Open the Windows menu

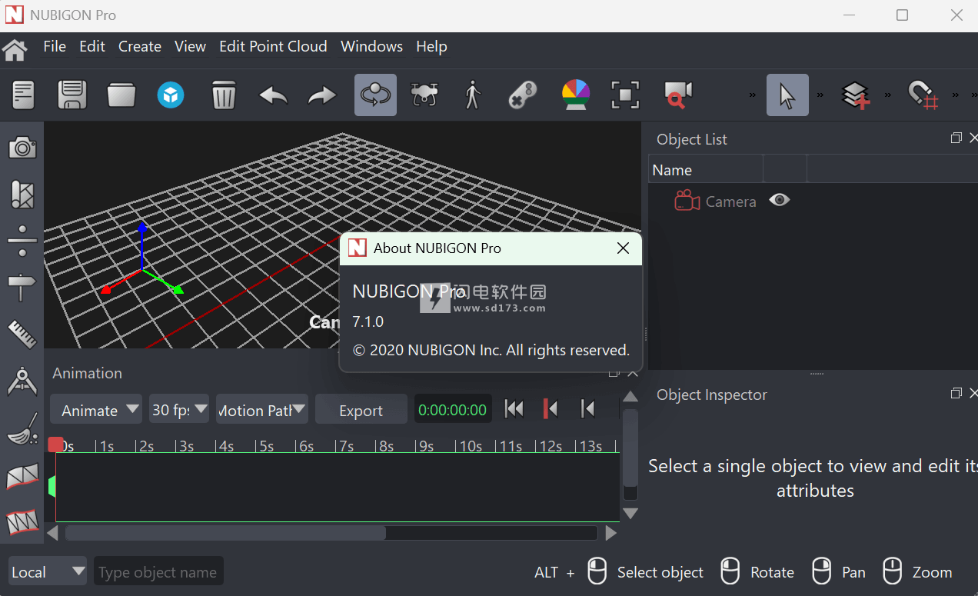tap(371, 47)
